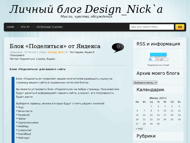The width and height of the screenshot is (190, 143).
Task: Open the Поделиться tag
Action: (x=27, y=59)
